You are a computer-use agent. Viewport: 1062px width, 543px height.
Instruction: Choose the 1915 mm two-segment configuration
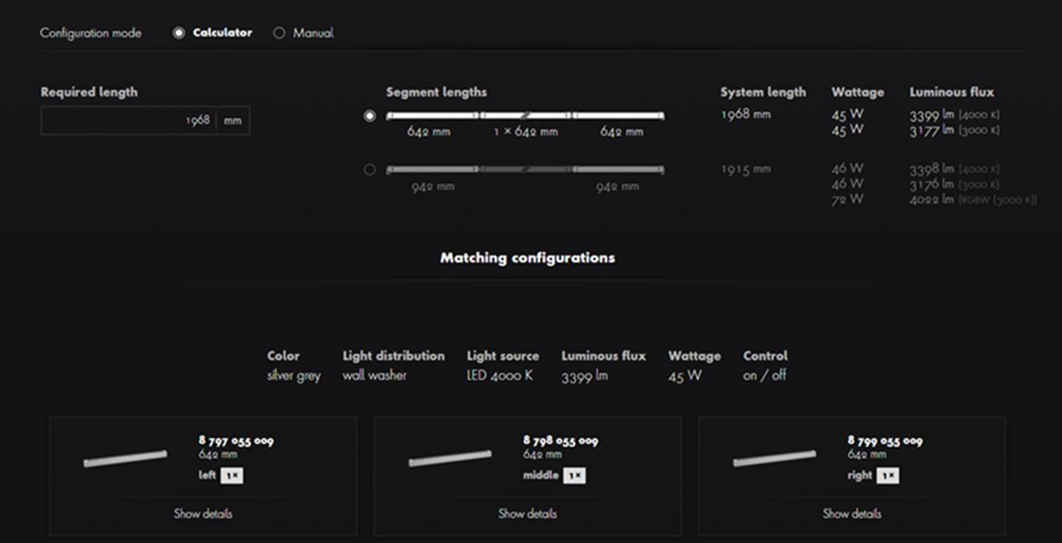point(370,169)
